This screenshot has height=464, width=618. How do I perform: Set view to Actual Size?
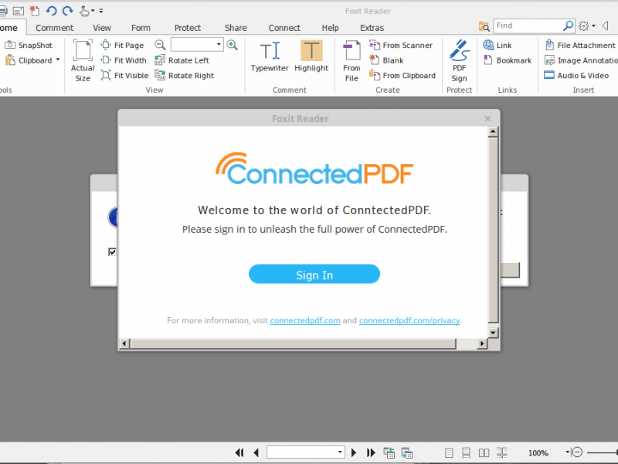(x=83, y=61)
